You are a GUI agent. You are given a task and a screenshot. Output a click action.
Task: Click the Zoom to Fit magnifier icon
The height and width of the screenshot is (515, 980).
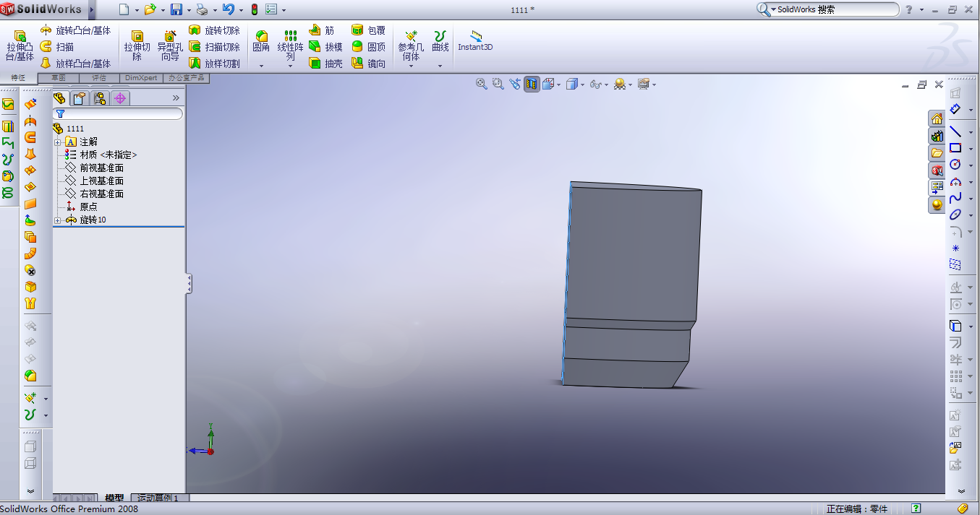pos(481,84)
